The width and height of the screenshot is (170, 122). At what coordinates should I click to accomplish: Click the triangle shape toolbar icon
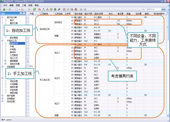[x=47, y=9]
